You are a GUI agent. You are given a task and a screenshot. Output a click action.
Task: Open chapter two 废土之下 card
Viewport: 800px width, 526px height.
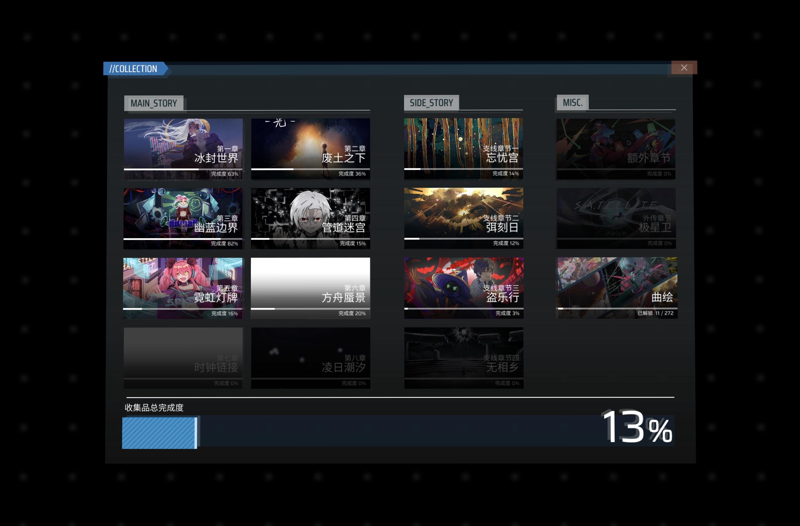pyautogui.click(x=310, y=149)
